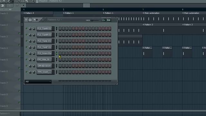
Task: Open the clip menu of Pattern 3 at bar 7
Action: coord(143,24)
